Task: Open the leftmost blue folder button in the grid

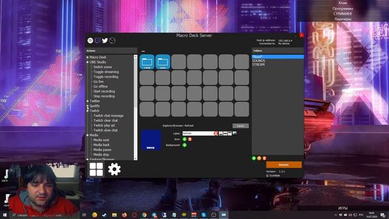Action: point(147,62)
